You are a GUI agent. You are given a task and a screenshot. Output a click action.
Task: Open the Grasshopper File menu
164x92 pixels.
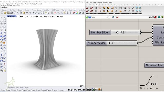87,2
